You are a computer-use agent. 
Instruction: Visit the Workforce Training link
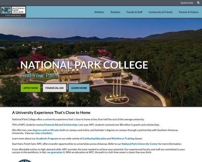123,138
